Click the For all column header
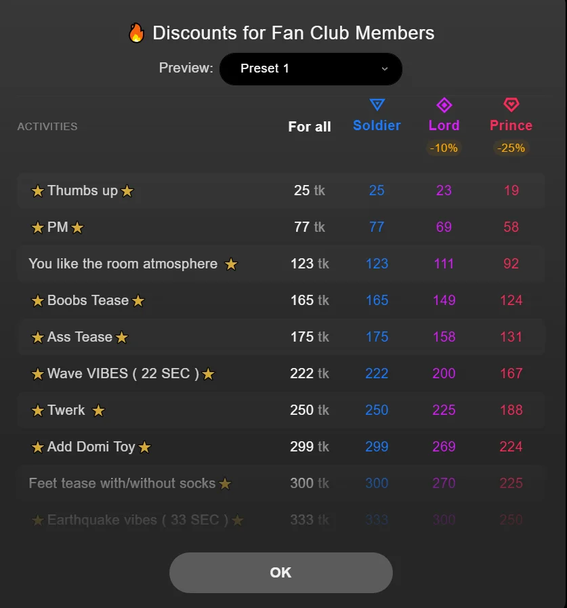 (x=310, y=127)
